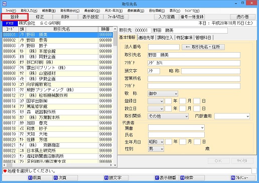Select row 000019 天知 大地

(58, 134)
